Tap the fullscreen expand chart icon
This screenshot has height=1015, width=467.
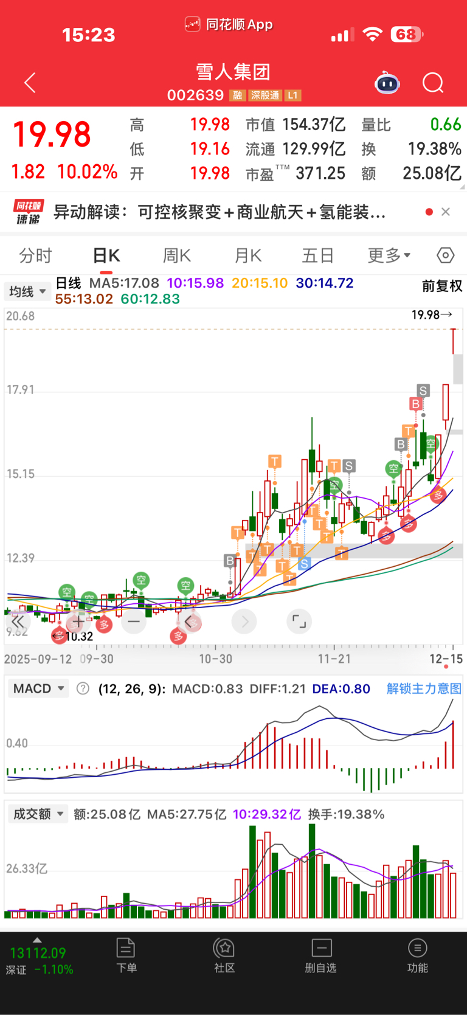tap(299, 622)
